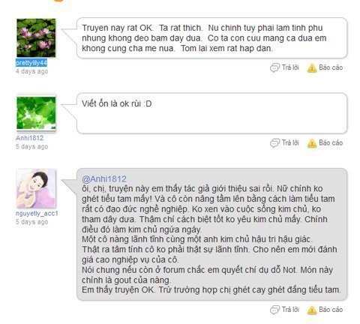
Task: Open the pink lotus flowers avatar
Action: pyautogui.click(x=36, y=37)
